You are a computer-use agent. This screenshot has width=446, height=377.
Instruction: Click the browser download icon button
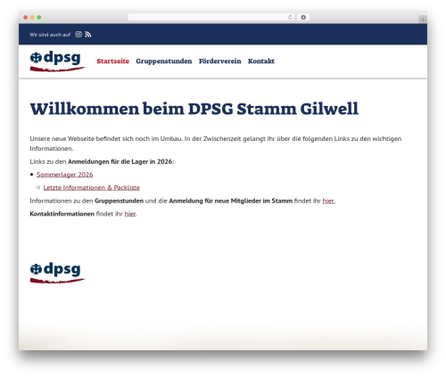(x=303, y=18)
